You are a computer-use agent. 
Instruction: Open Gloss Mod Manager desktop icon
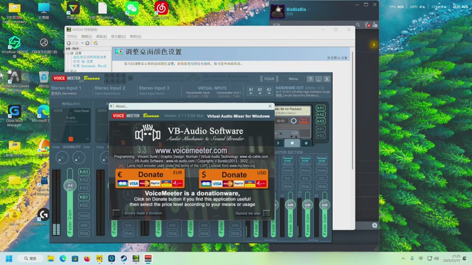(14, 115)
